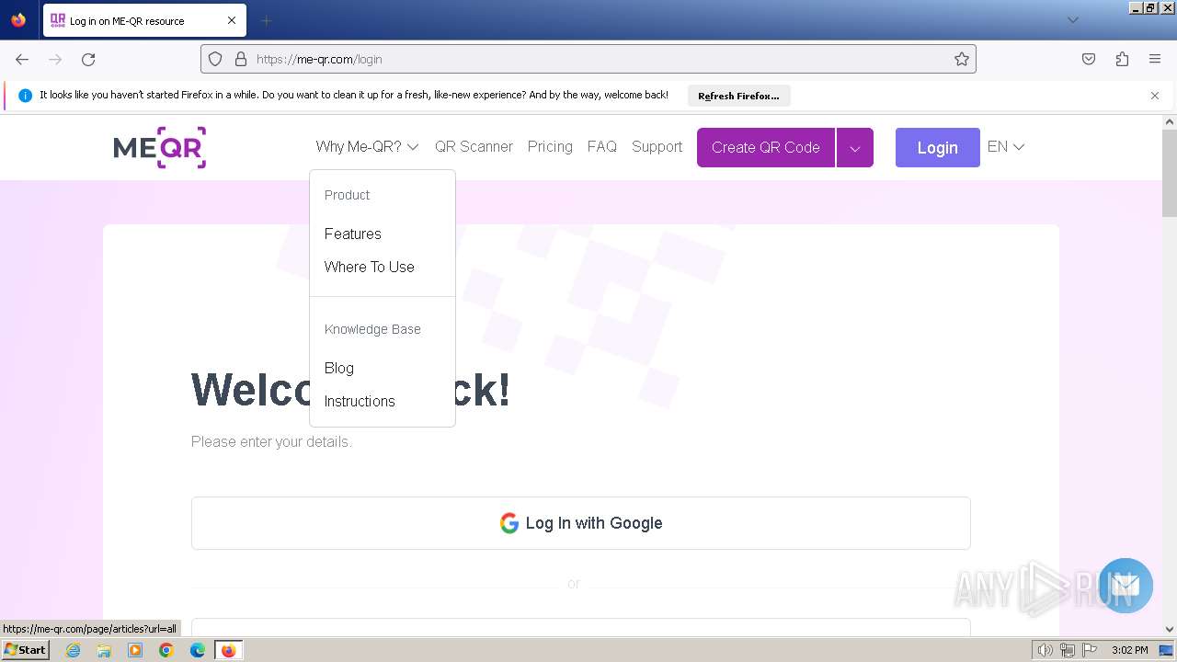Image resolution: width=1177 pixels, height=662 pixels.
Task: Go back with the browser back arrow
Action: 22,59
